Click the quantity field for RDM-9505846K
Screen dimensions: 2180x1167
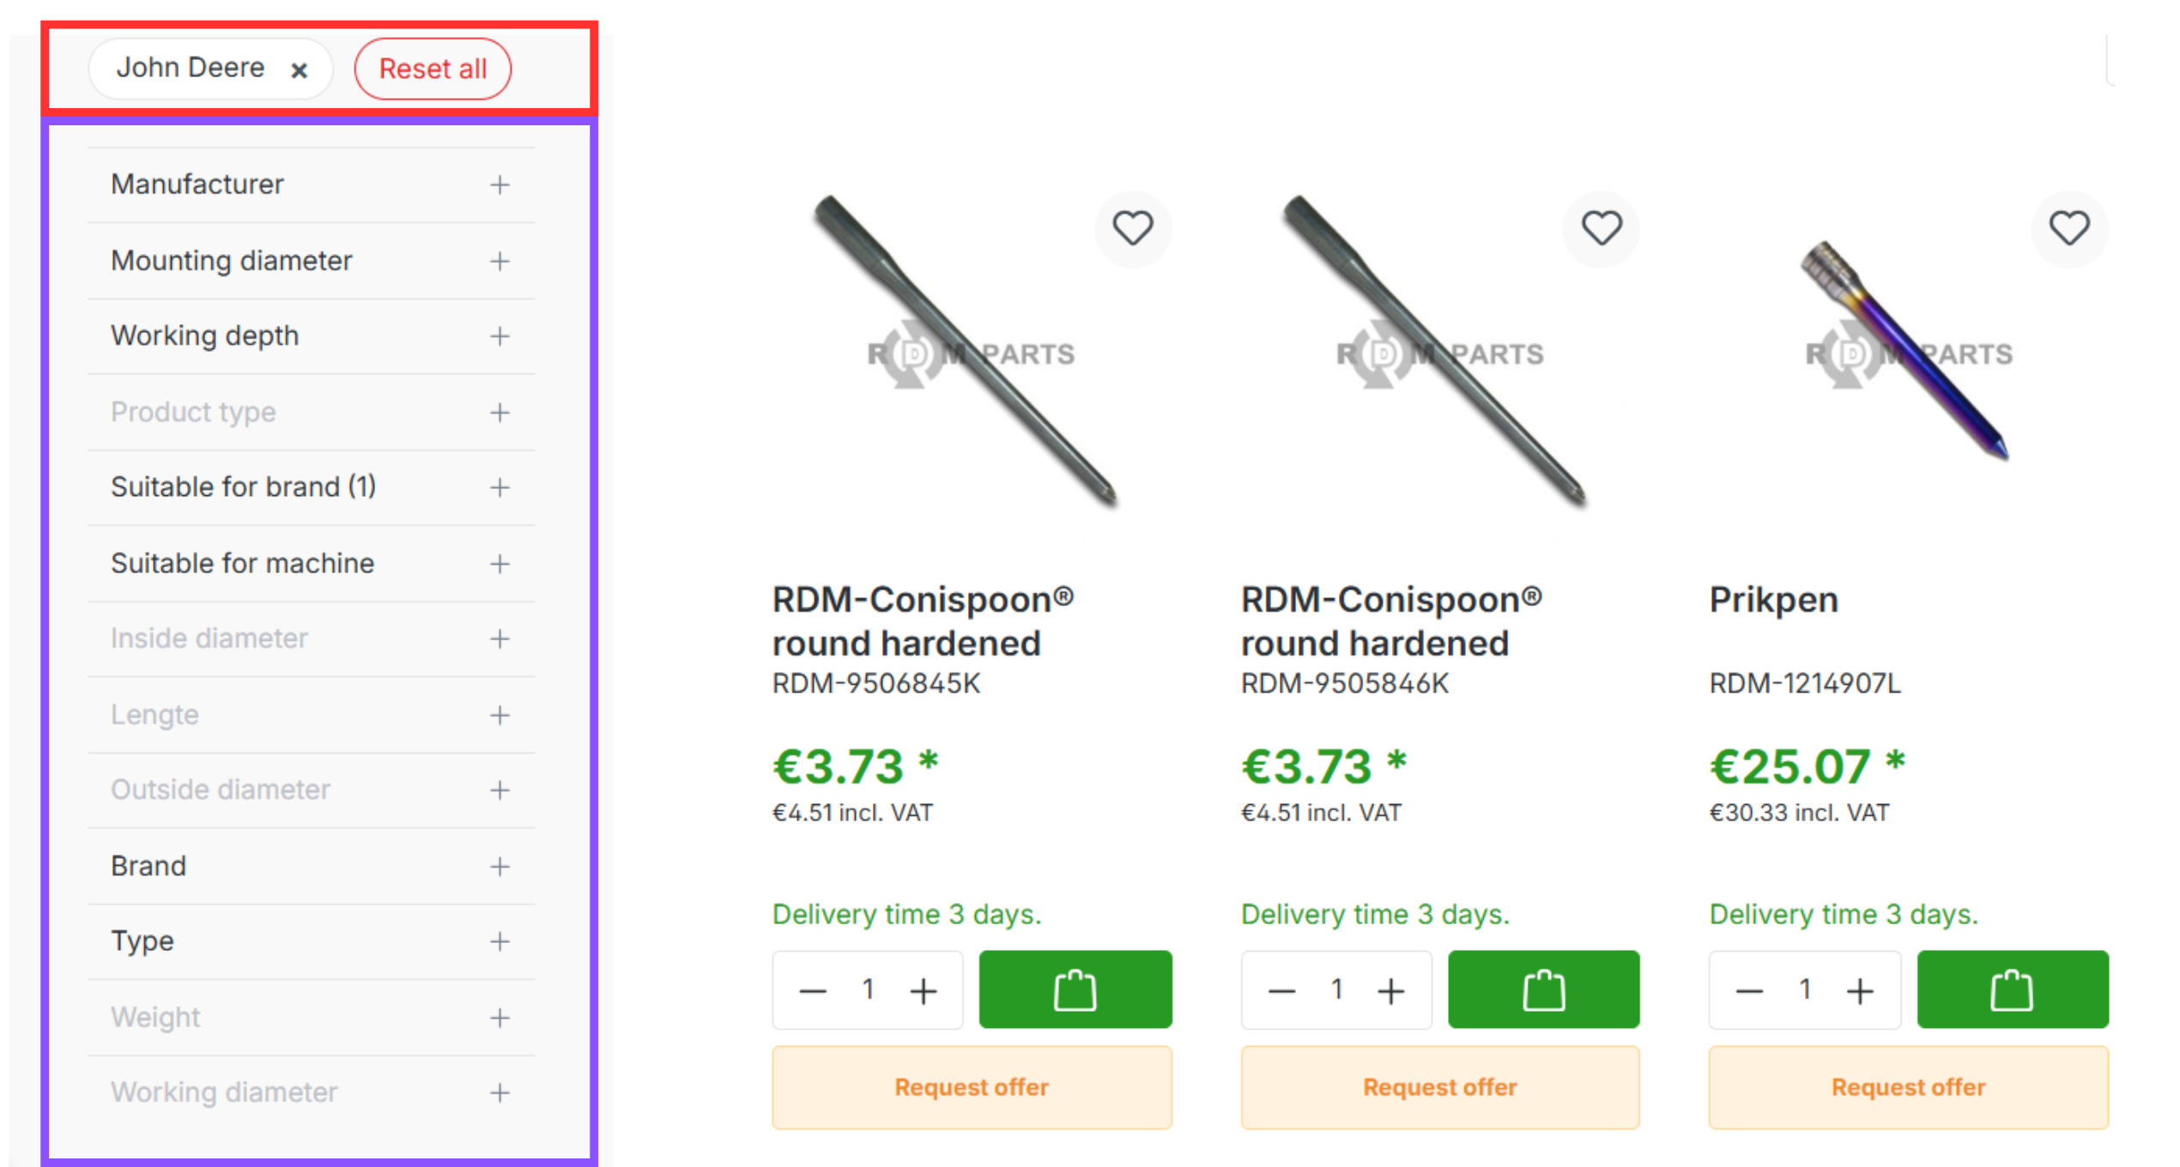tap(1336, 990)
